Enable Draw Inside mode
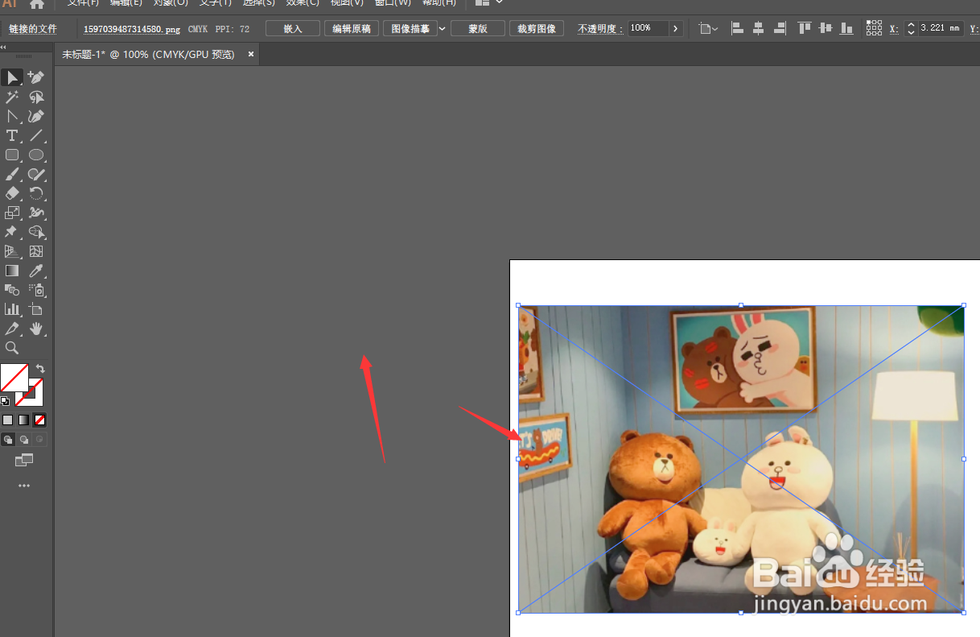This screenshot has height=637, width=980. (x=39, y=440)
